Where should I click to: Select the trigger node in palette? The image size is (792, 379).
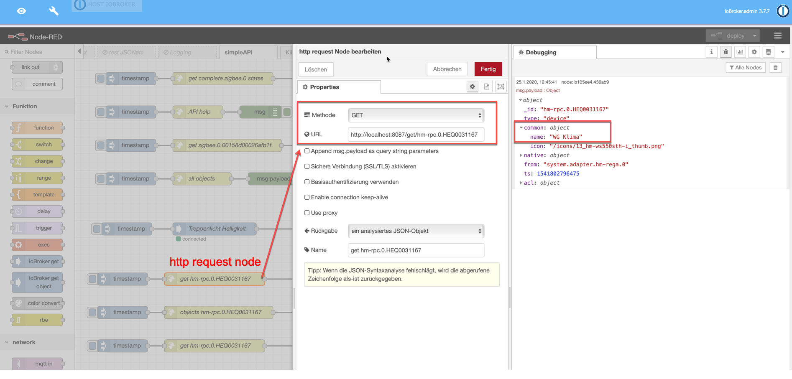click(38, 228)
